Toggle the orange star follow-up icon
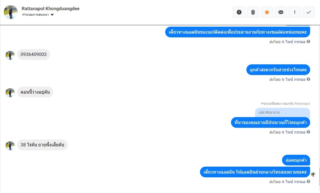The height and width of the screenshot is (193, 320). click(x=267, y=12)
